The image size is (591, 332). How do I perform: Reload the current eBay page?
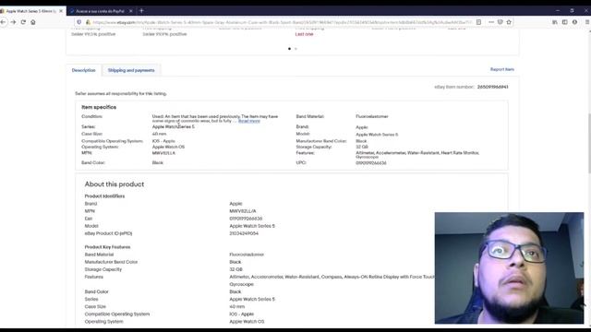click(23, 22)
